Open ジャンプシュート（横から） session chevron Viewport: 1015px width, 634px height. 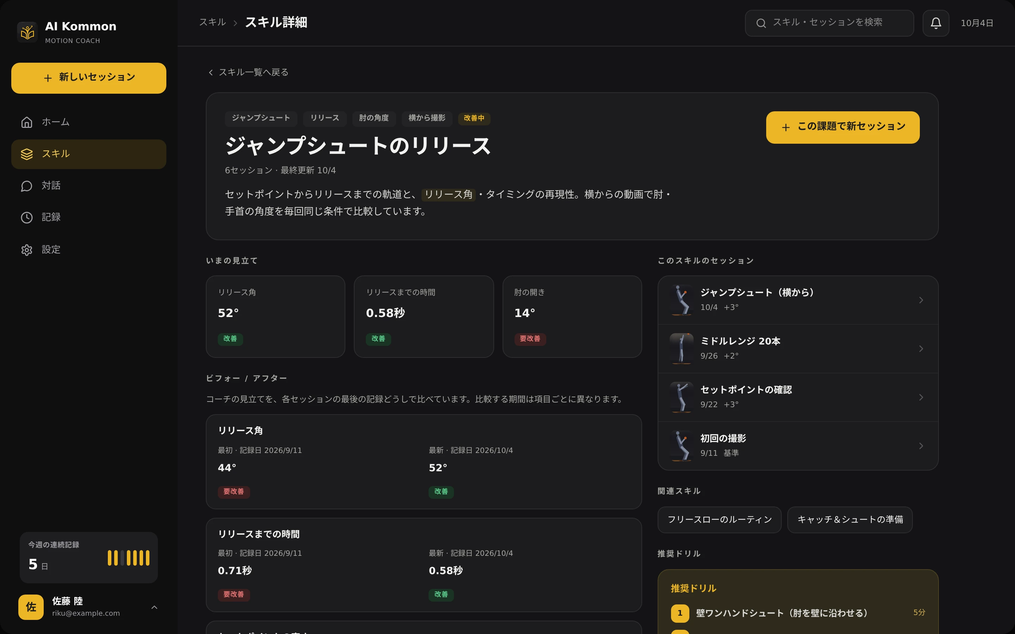(921, 300)
